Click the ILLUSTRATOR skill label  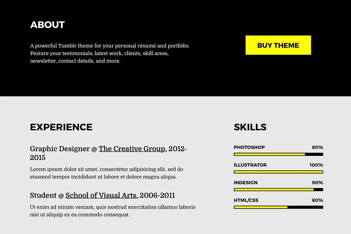click(x=250, y=165)
